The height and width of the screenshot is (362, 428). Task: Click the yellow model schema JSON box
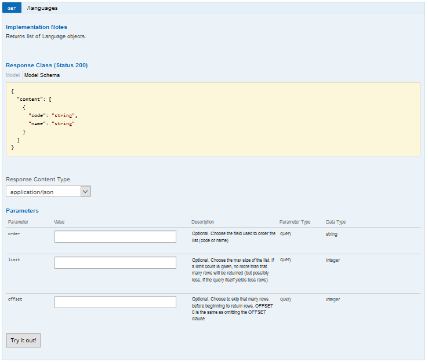(x=213, y=119)
